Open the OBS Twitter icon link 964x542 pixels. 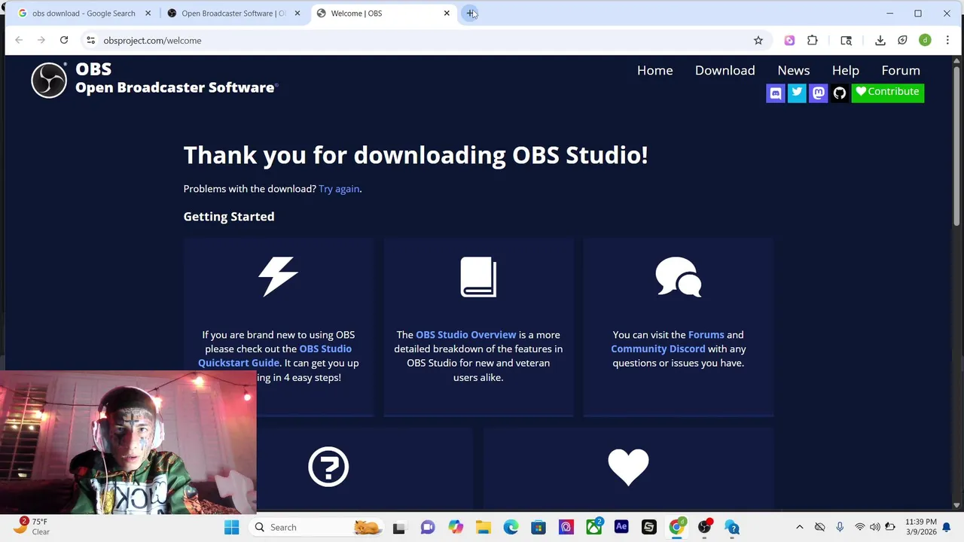(796, 93)
